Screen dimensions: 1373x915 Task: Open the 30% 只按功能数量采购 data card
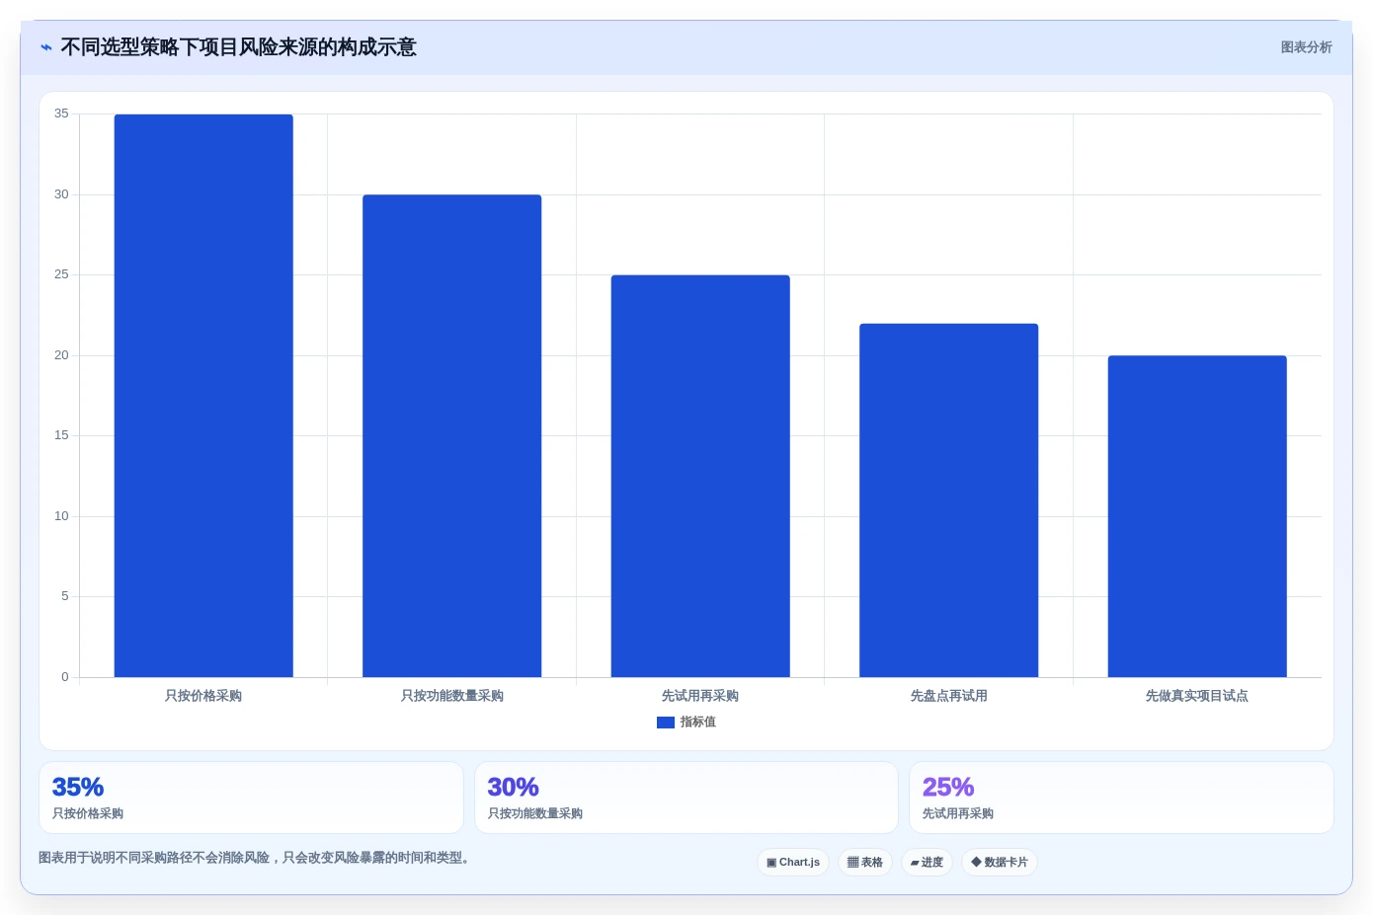point(686,798)
